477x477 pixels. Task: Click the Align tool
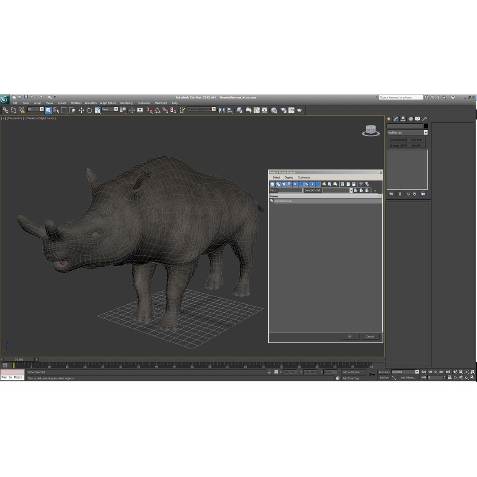coord(230,110)
